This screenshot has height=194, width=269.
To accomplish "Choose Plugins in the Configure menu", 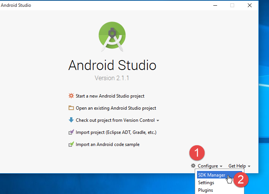I will point(205,190).
